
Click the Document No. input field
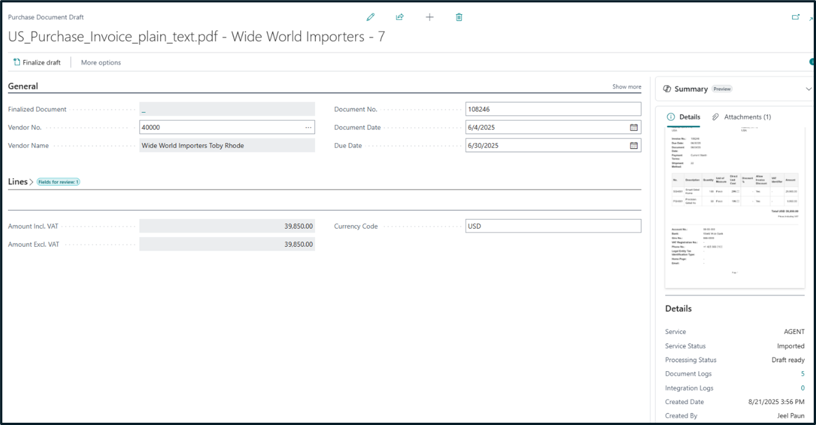point(553,109)
